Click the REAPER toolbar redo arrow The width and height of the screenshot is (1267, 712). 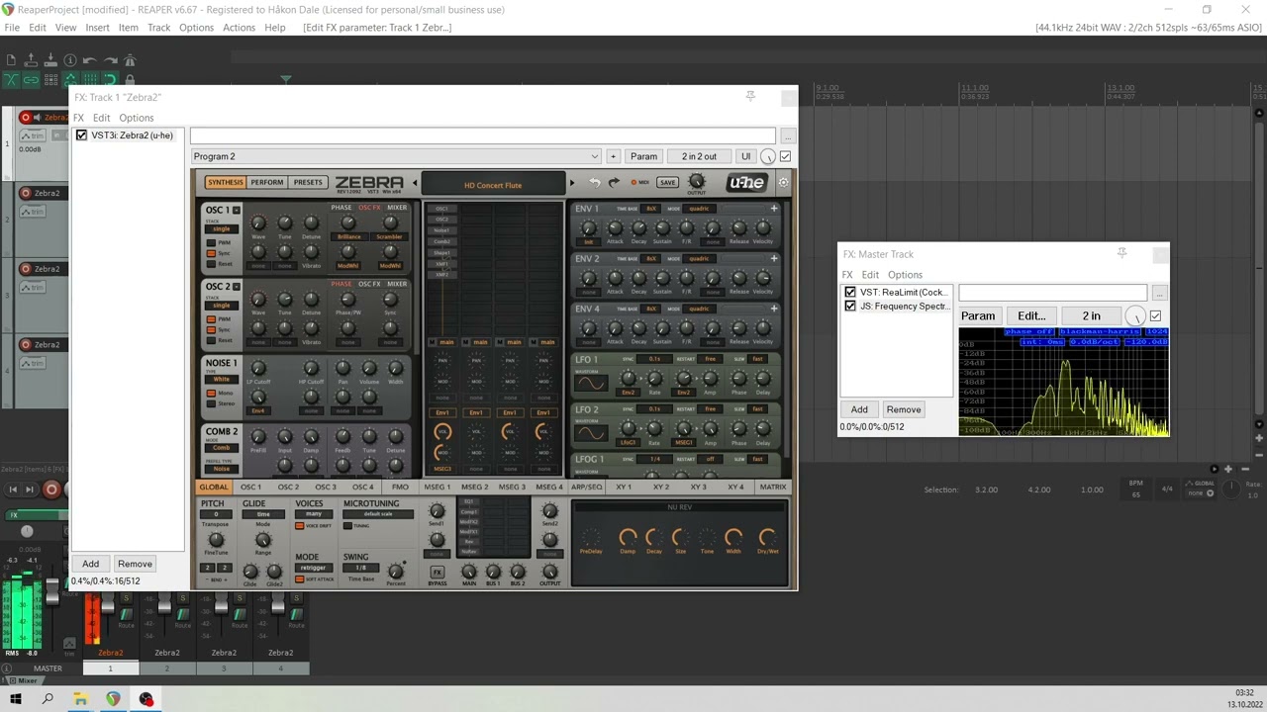coord(110,61)
